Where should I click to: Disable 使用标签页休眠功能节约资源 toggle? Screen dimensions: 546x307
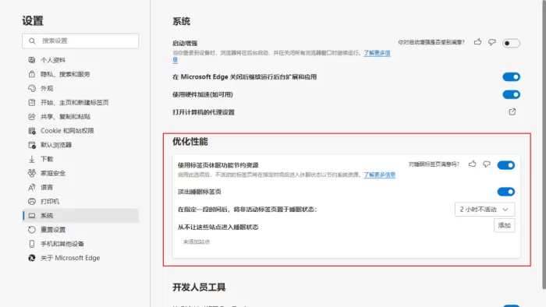[506, 165]
